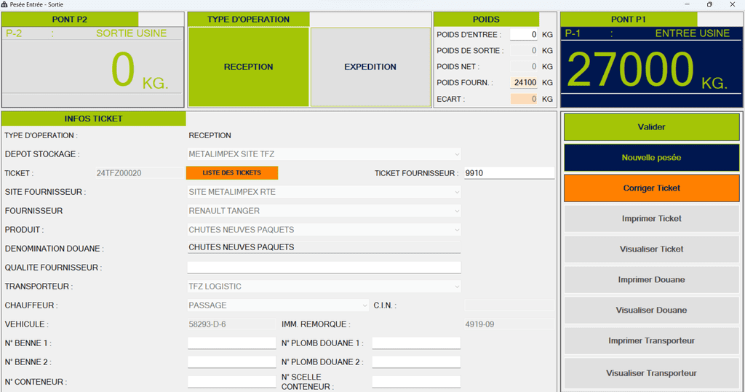This screenshot has height=392, width=745.
Task: Click the CHAUFFEUR label
Action: click(x=31, y=305)
